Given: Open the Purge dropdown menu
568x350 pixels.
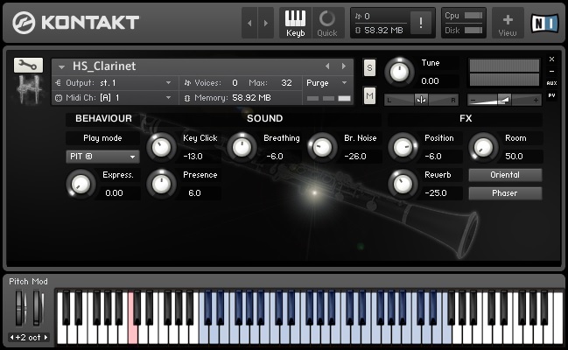Looking at the screenshot, I should (326, 82).
